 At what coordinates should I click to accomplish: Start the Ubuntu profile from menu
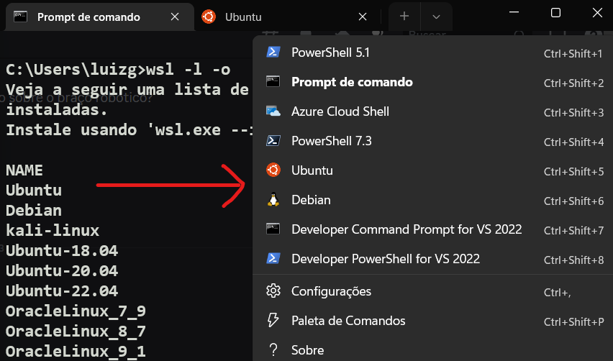coord(433,170)
